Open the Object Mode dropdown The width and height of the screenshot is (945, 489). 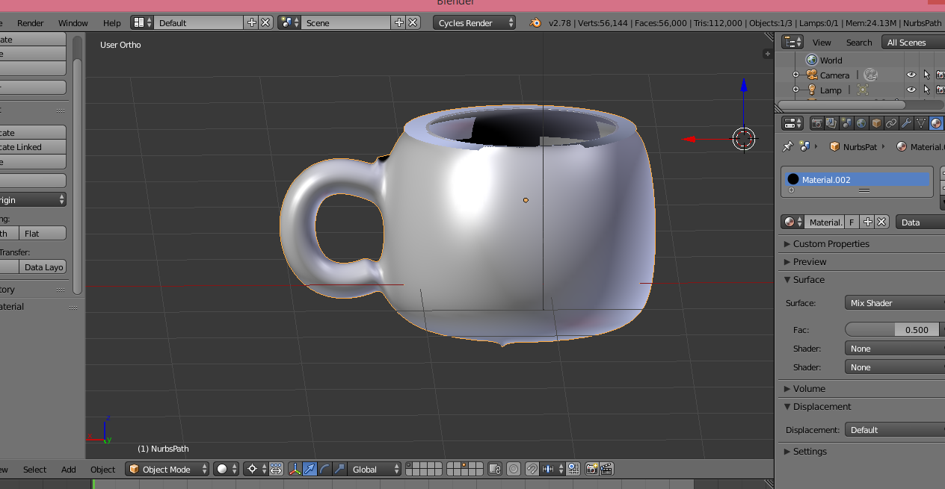167,470
